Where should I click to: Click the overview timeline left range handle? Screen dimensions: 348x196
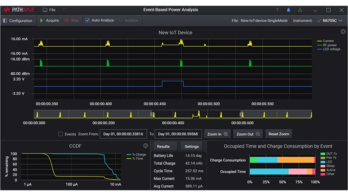tap(151, 114)
